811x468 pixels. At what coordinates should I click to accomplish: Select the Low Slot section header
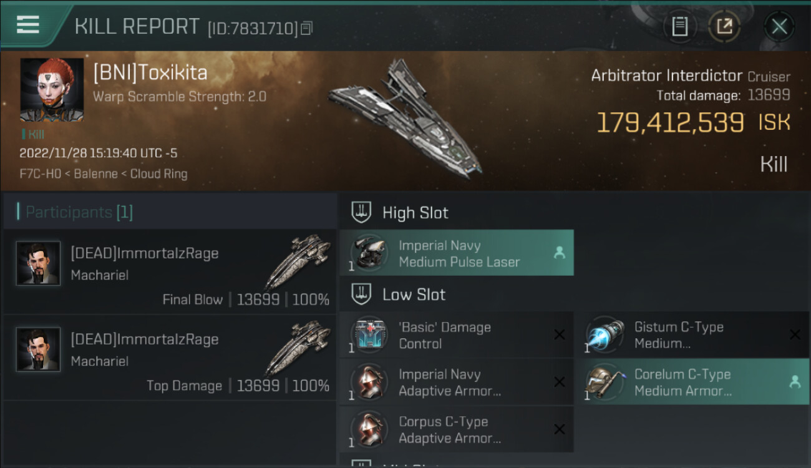coord(415,295)
